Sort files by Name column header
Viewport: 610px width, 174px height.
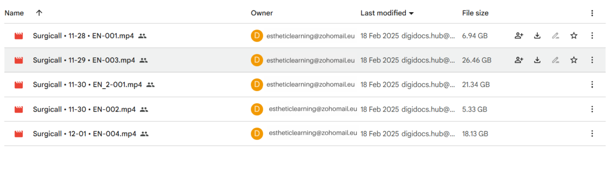tap(14, 13)
